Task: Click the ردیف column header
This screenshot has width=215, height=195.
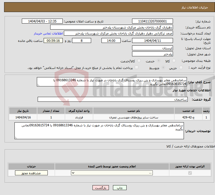Action: [x=206, y=111]
